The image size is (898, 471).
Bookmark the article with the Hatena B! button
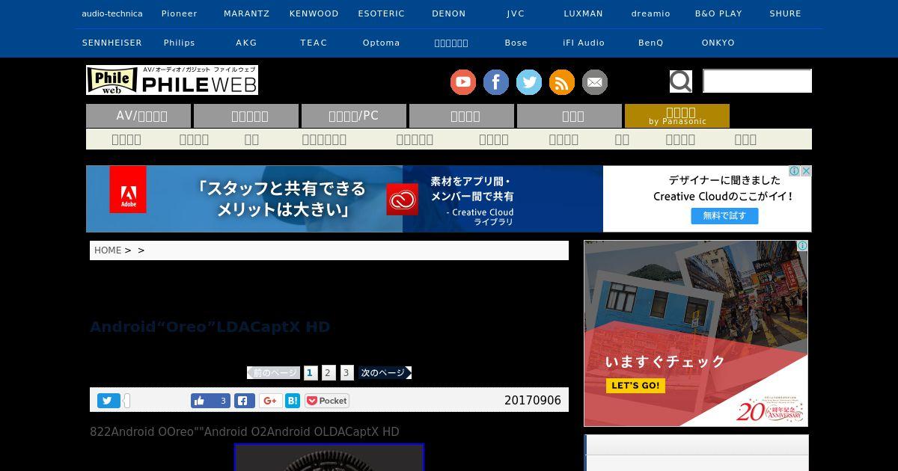click(293, 401)
